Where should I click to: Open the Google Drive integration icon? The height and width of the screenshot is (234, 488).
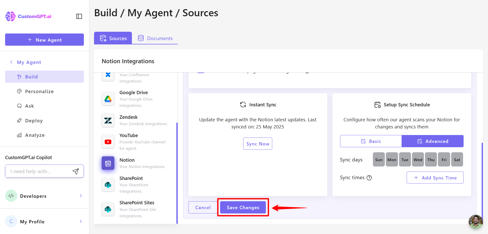108,99
